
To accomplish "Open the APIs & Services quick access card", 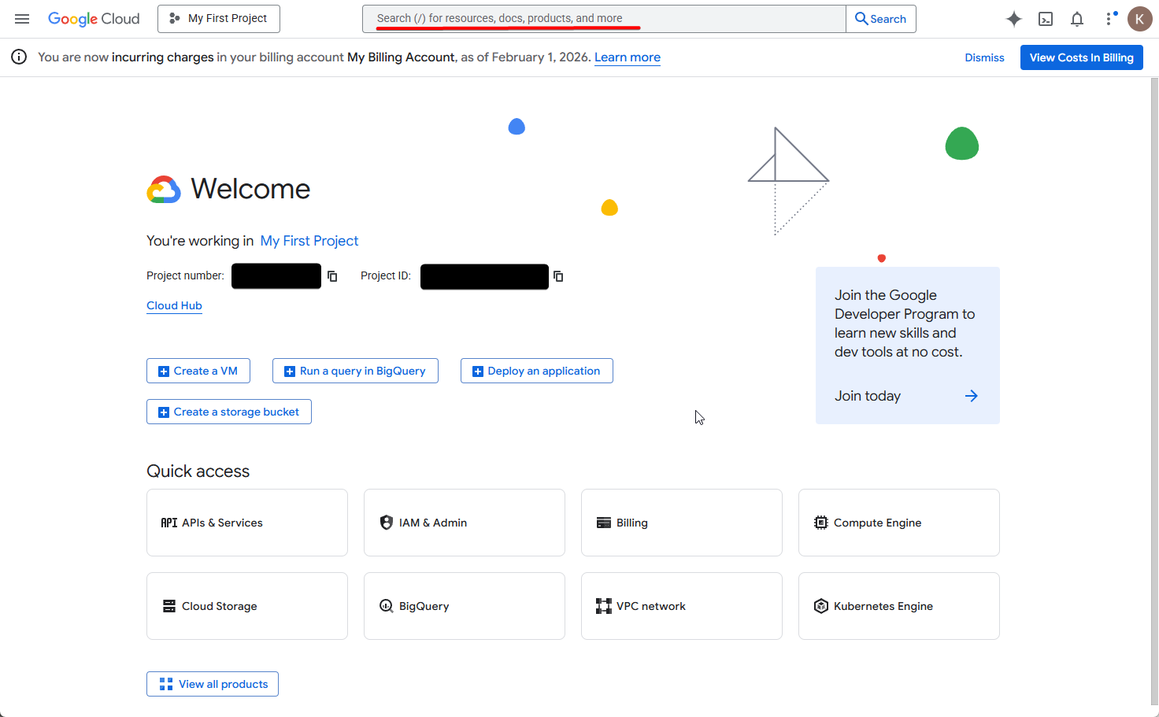I will pyautogui.click(x=247, y=523).
